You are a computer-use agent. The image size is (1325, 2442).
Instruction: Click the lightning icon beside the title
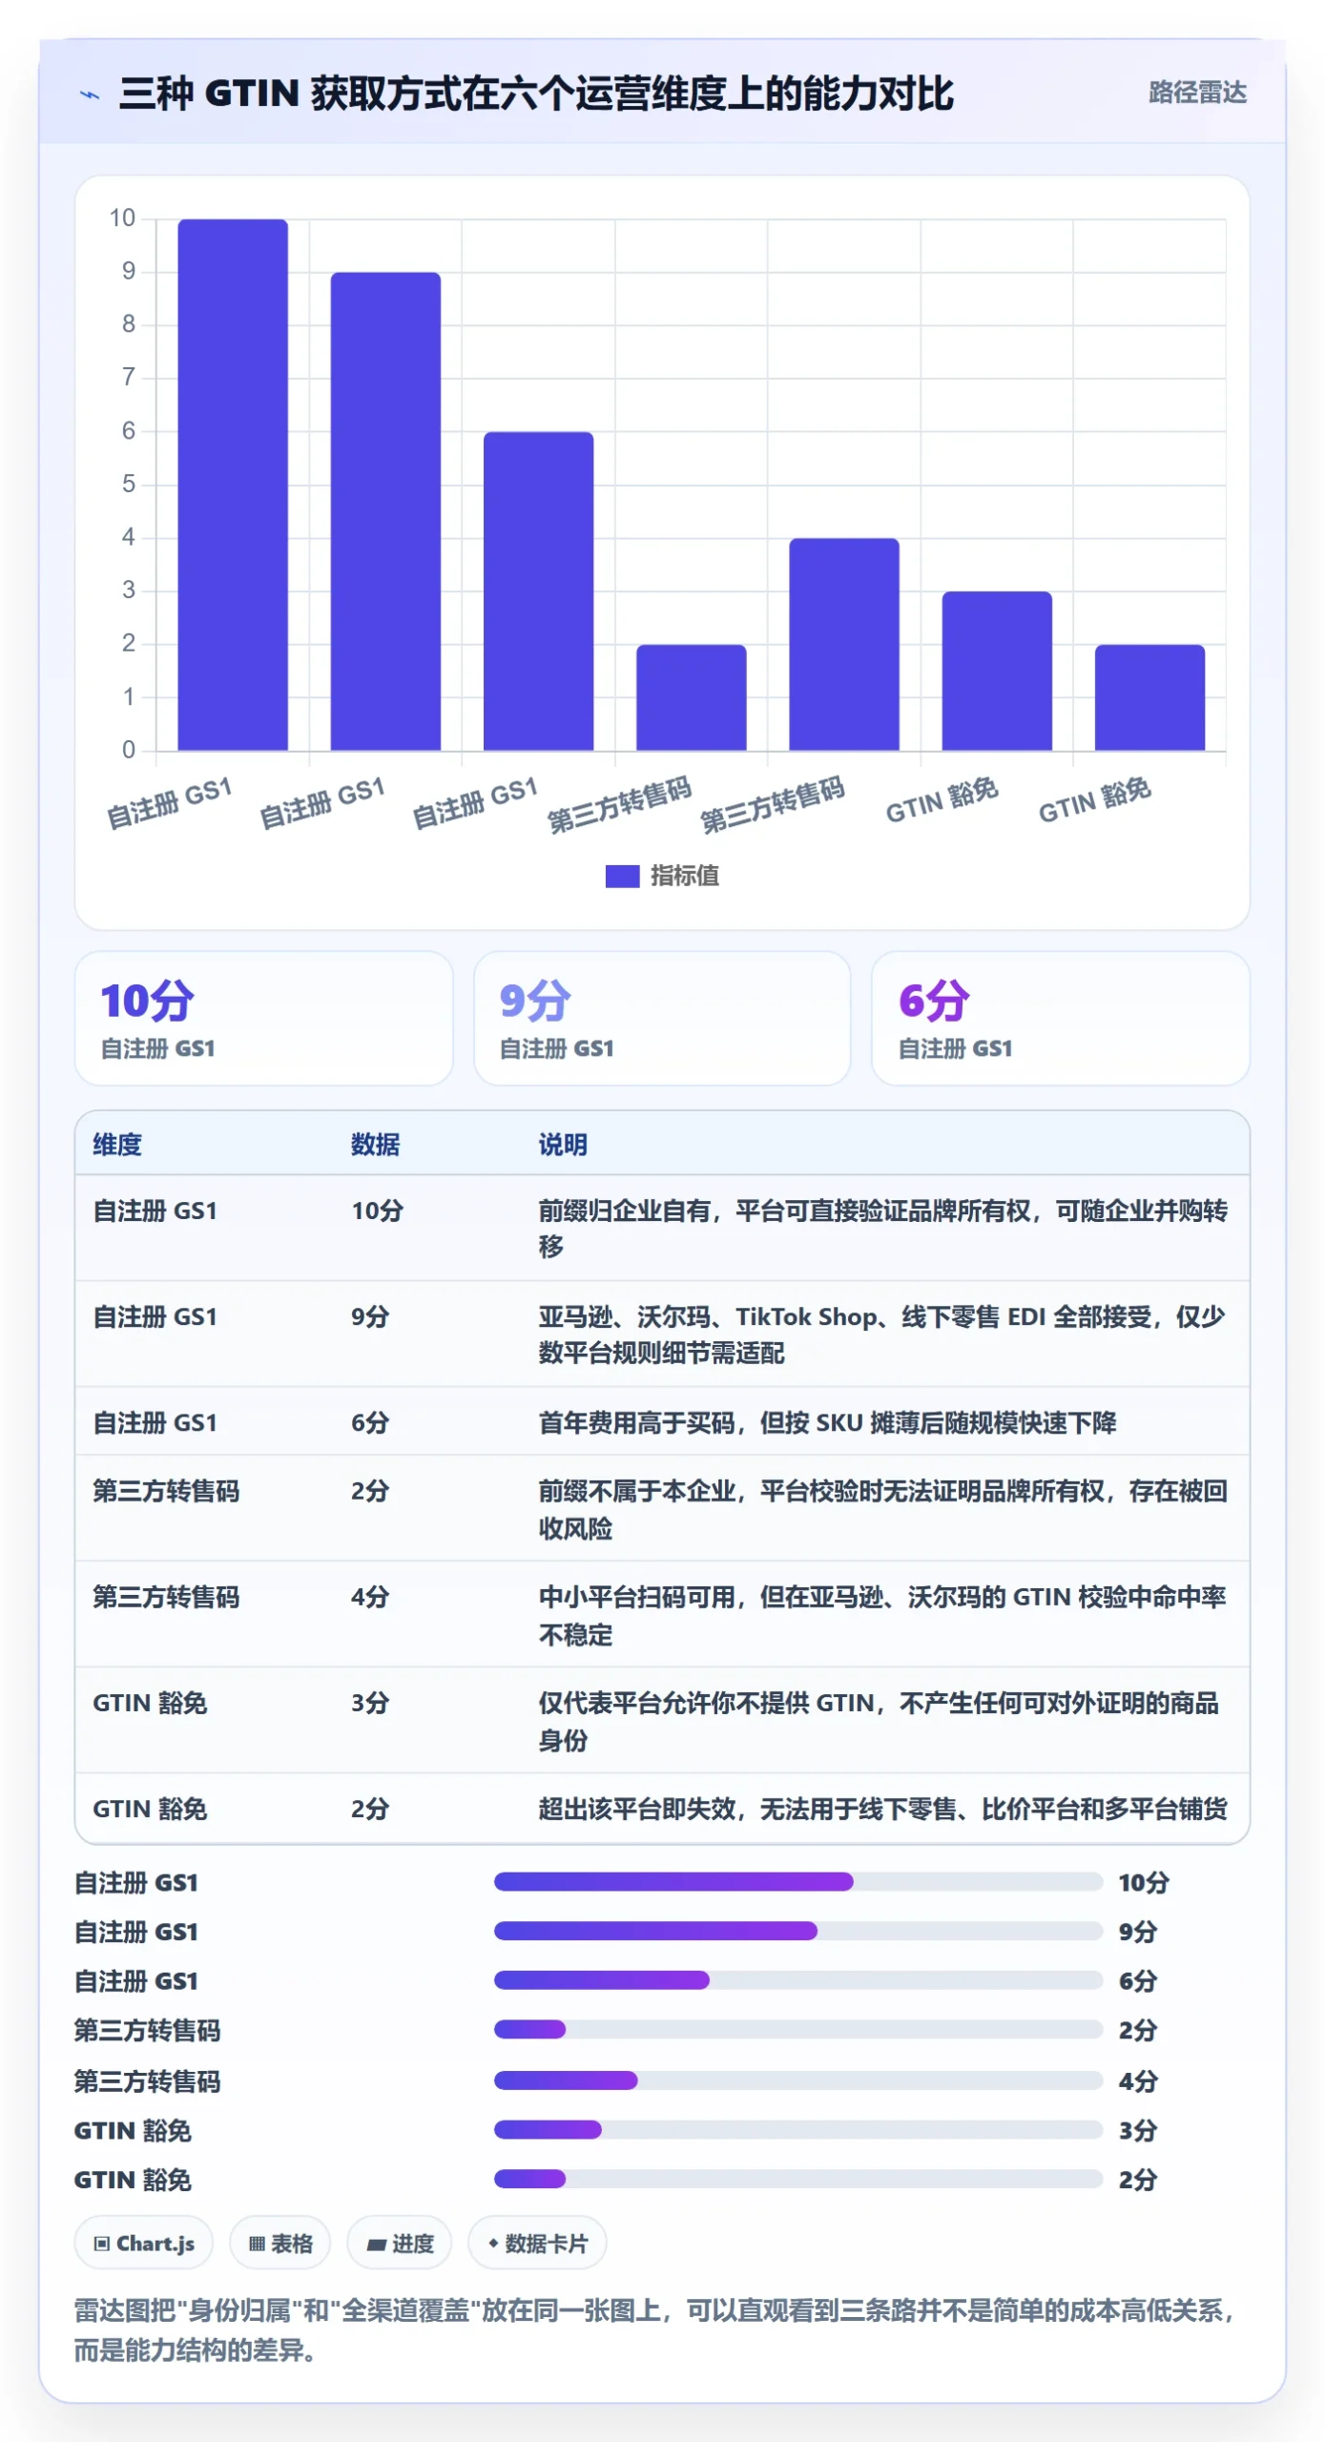89,94
